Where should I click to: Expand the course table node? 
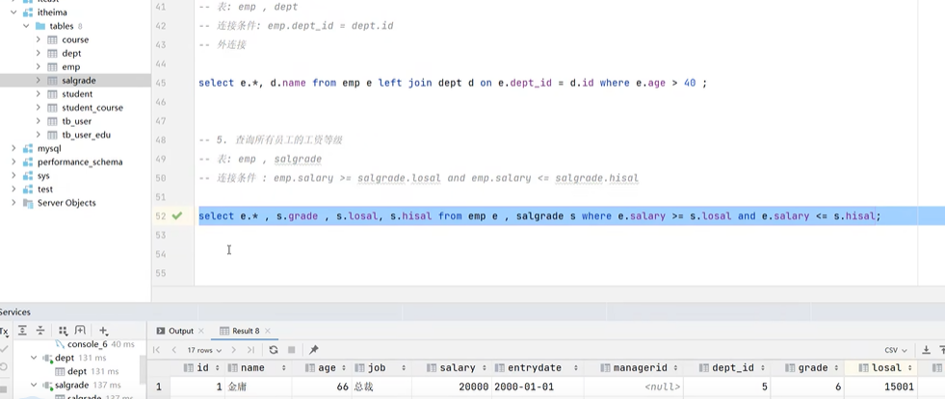38,39
